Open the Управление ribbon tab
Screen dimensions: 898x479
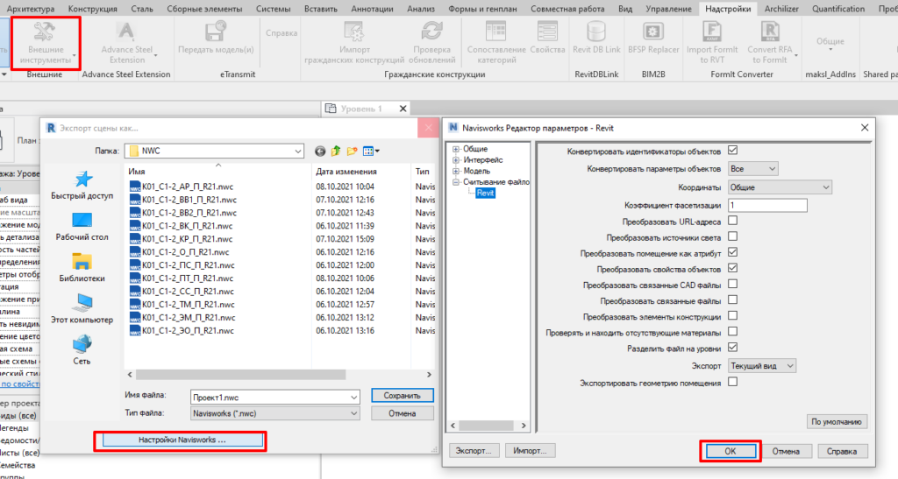point(668,9)
